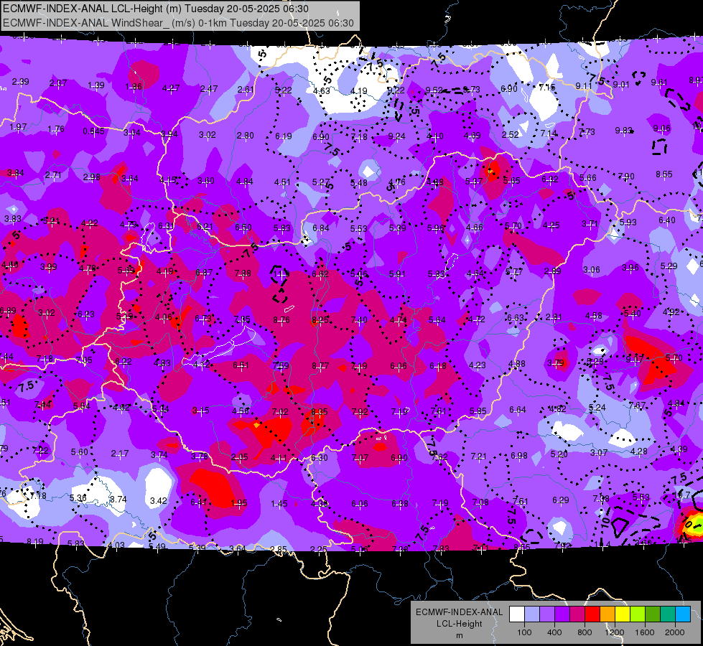The height and width of the screenshot is (646, 703).
Task: Click the wind shear value 3.99
Action: click(48, 267)
